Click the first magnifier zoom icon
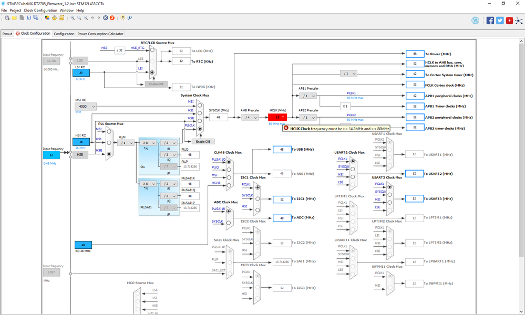525x315 pixels. [73, 18]
